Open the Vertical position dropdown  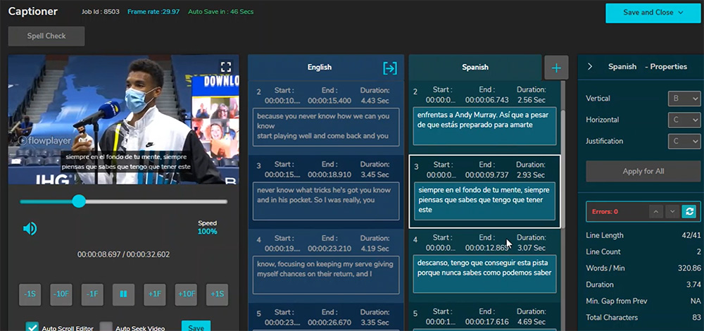(x=684, y=99)
